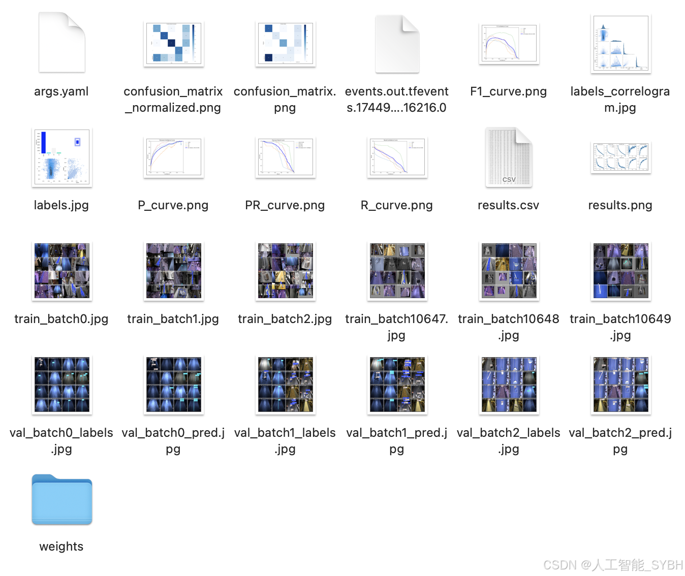
Task: Click the val_batch1_labels.jpg file name
Action: [285, 441]
